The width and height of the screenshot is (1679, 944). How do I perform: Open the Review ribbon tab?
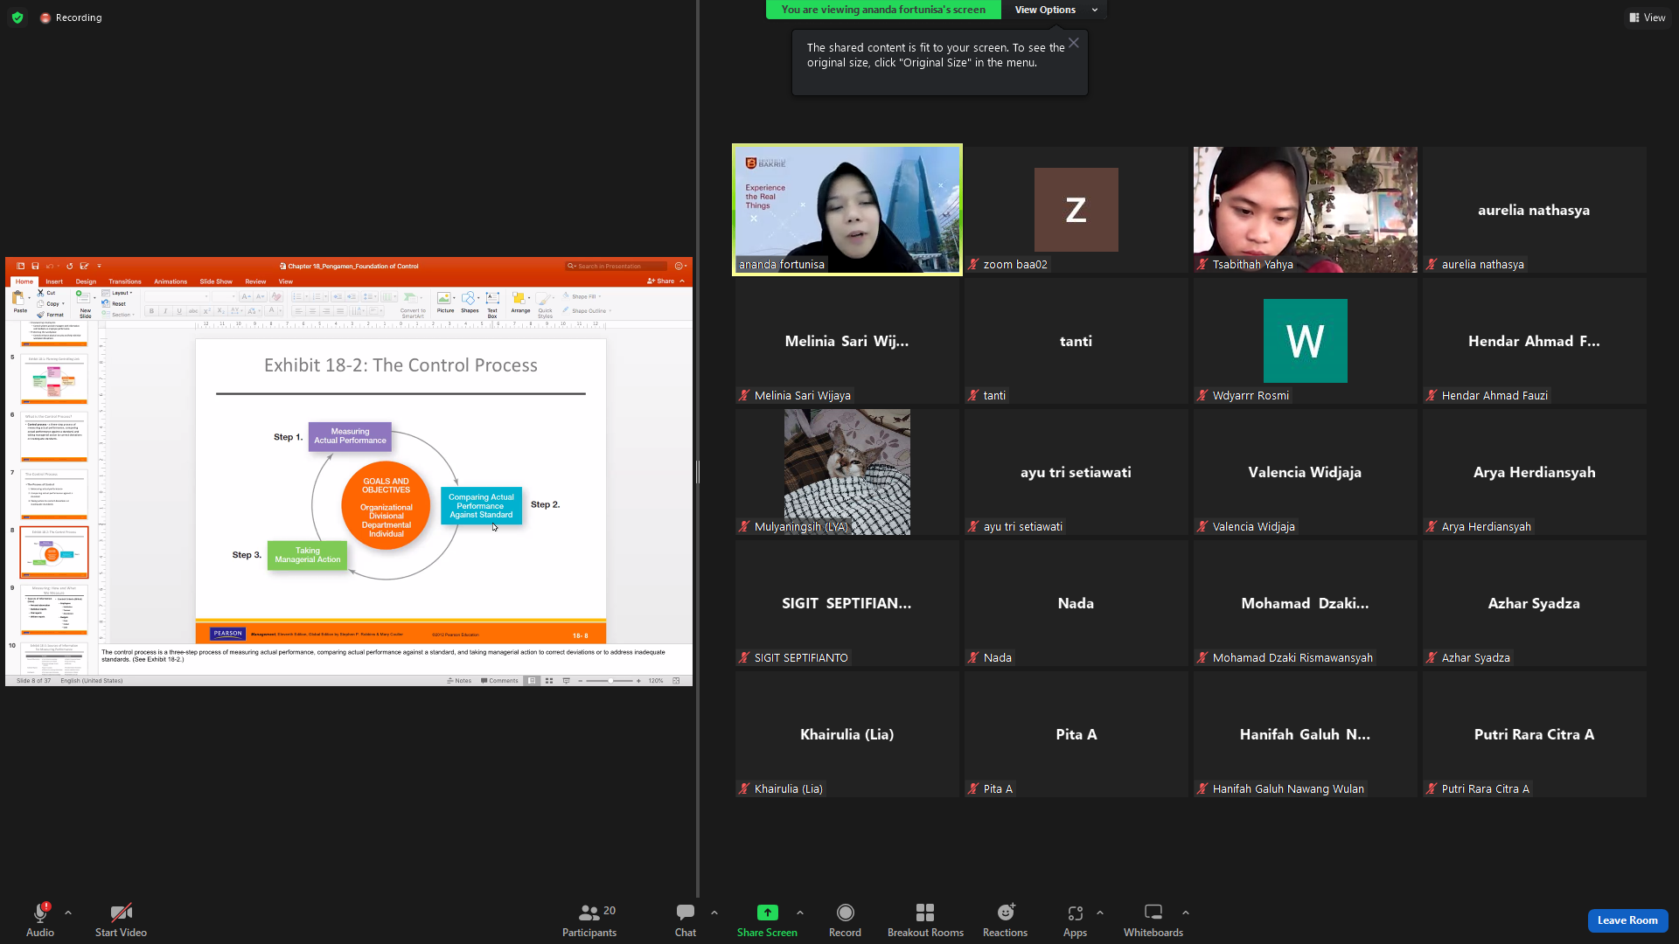point(255,281)
